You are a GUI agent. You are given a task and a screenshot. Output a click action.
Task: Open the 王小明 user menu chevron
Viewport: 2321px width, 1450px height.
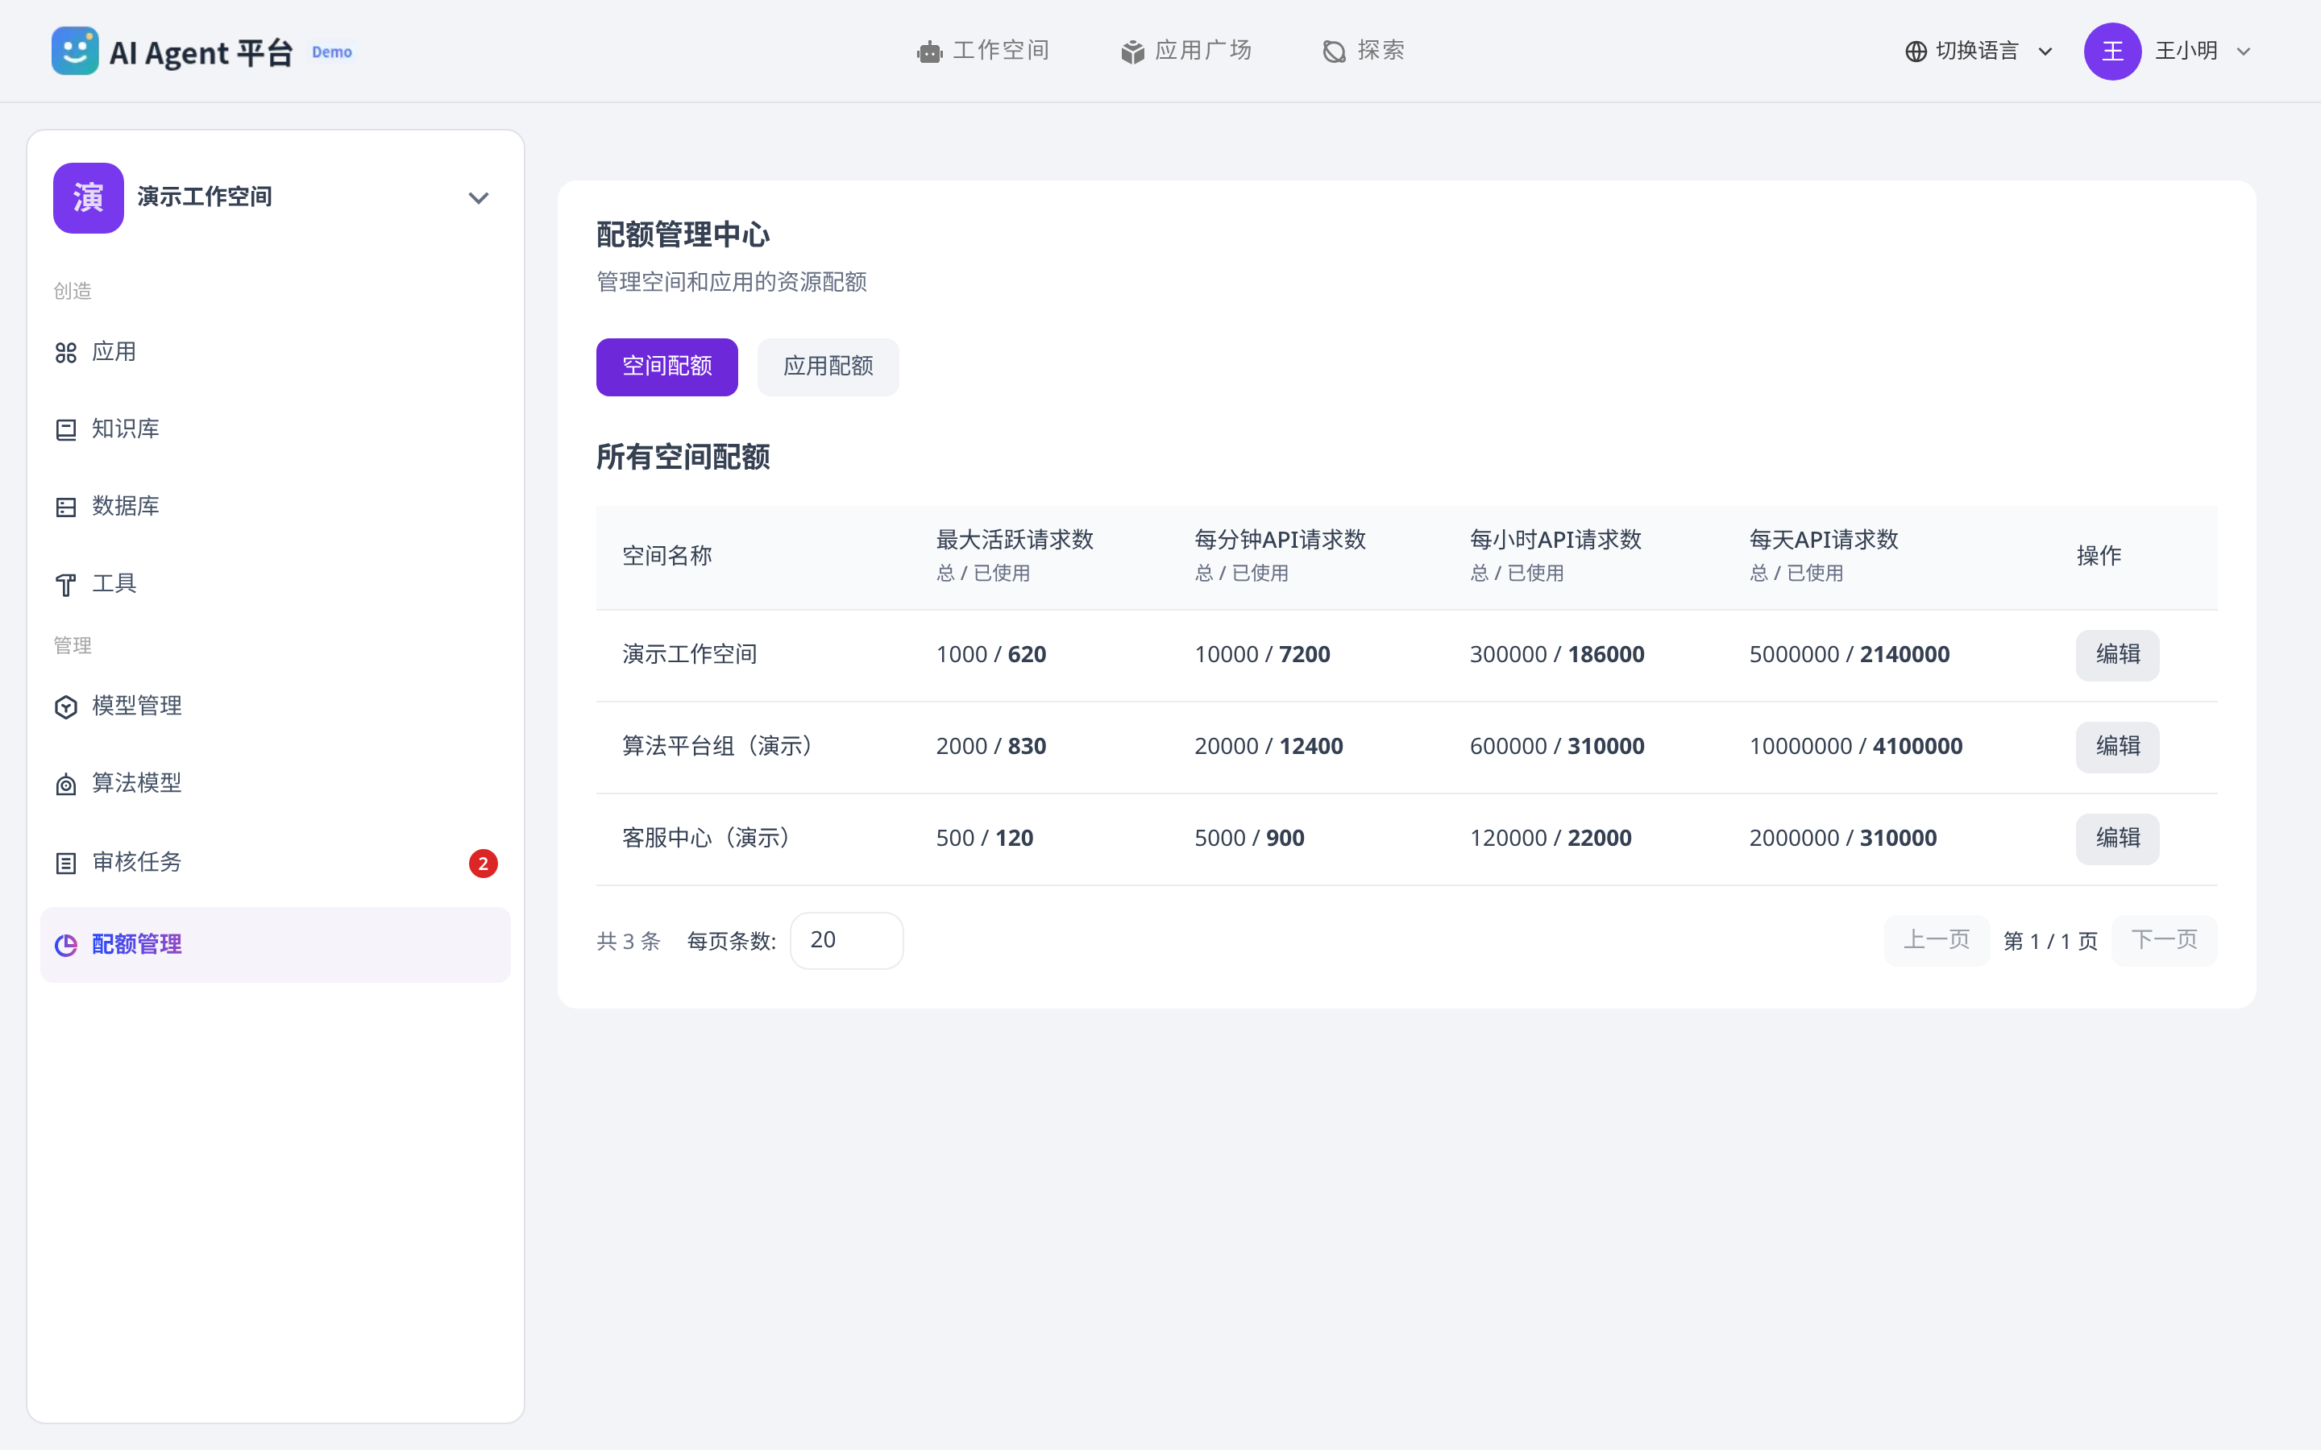coord(2244,52)
